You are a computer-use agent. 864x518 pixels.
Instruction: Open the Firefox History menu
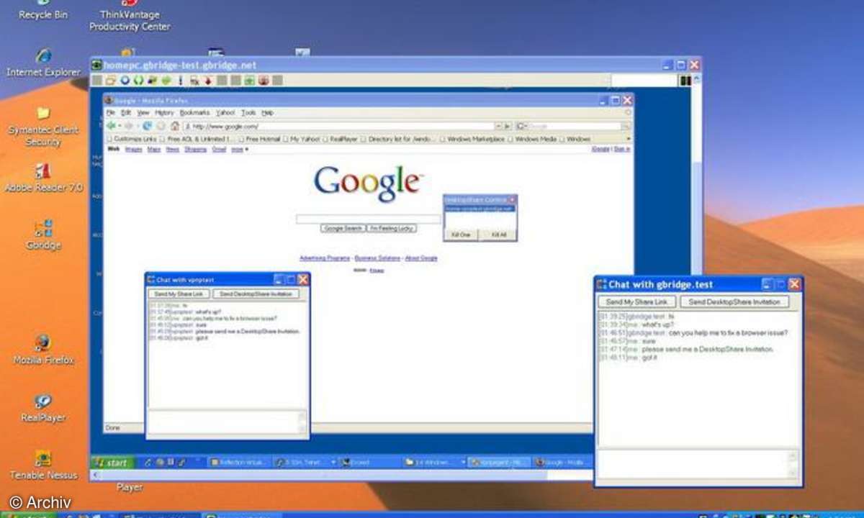(x=164, y=113)
